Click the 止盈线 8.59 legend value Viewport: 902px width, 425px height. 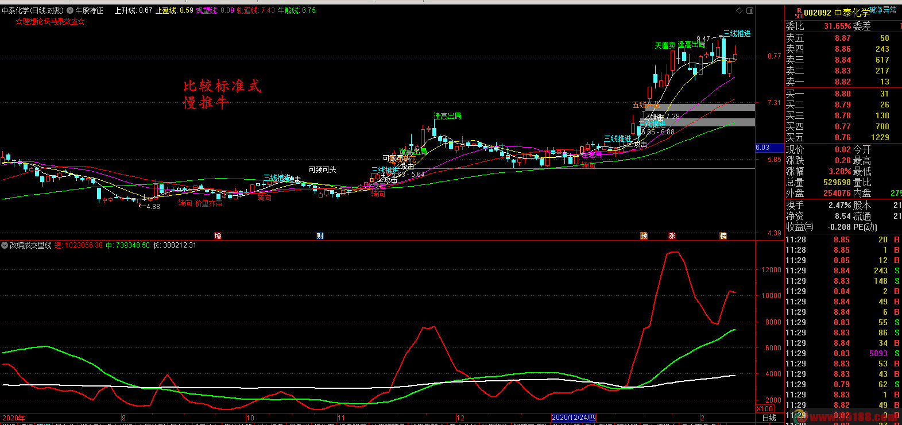pyautogui.click(x=175, y=10)
